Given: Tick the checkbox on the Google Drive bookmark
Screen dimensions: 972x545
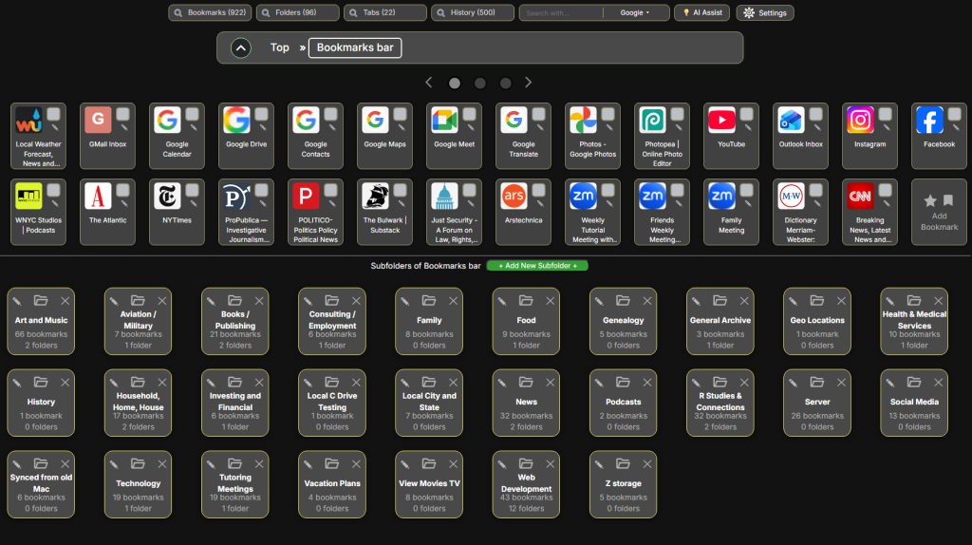Looking at the screenshot, I should point(261,114).
